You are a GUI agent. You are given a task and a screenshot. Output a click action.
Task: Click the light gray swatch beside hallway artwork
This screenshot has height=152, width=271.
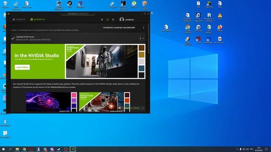click(x=141, y=61)
